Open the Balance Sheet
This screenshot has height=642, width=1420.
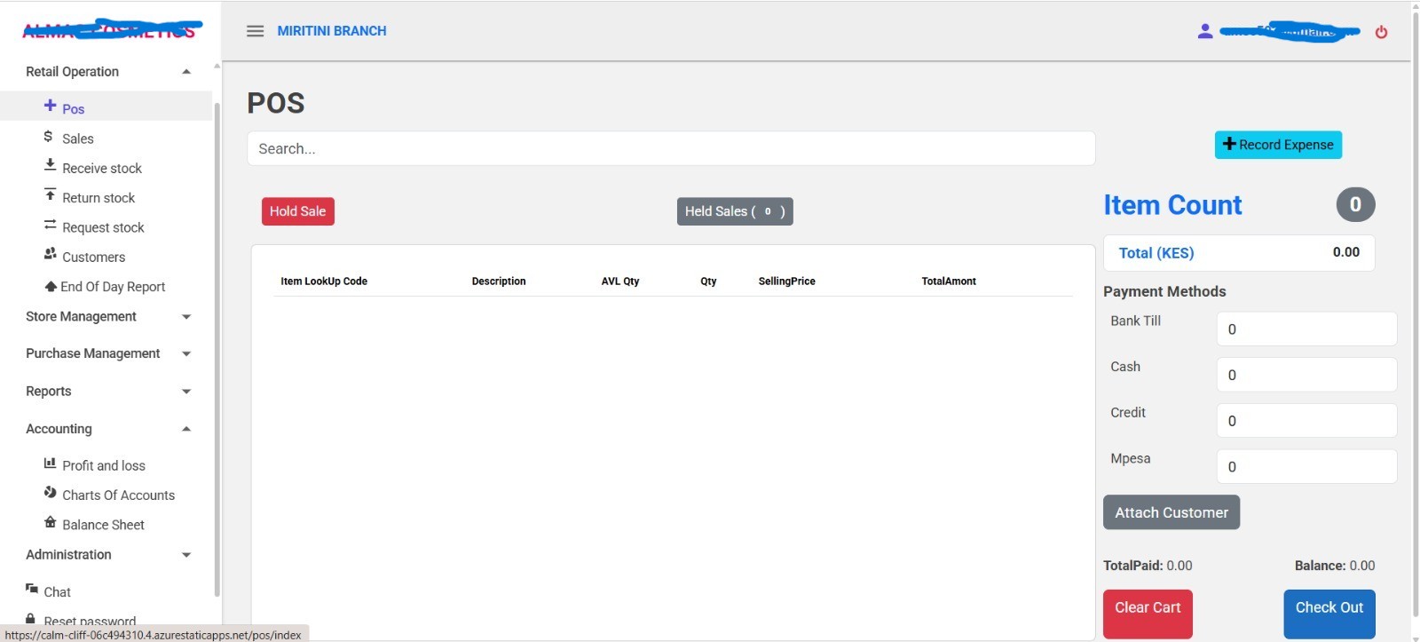[x=103, y=525]
